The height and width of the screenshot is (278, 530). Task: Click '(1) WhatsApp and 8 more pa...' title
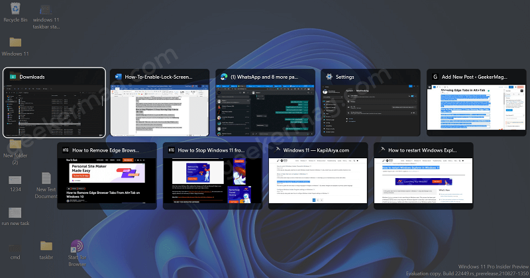[x=264, y=77]
